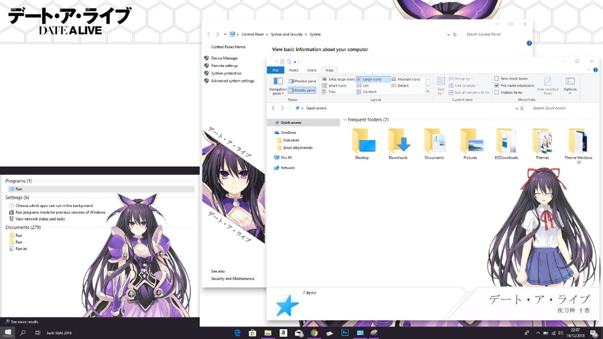
Task: Click the Sort by ribbon icon
Action: pos(441,85)
